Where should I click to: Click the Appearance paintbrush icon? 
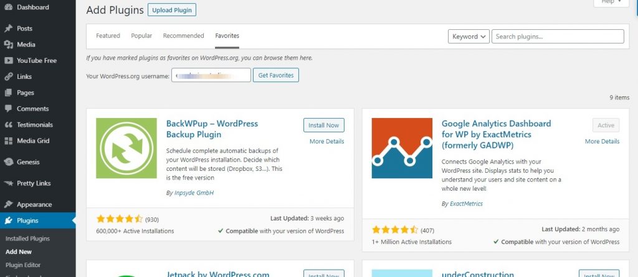coord(8,204)
